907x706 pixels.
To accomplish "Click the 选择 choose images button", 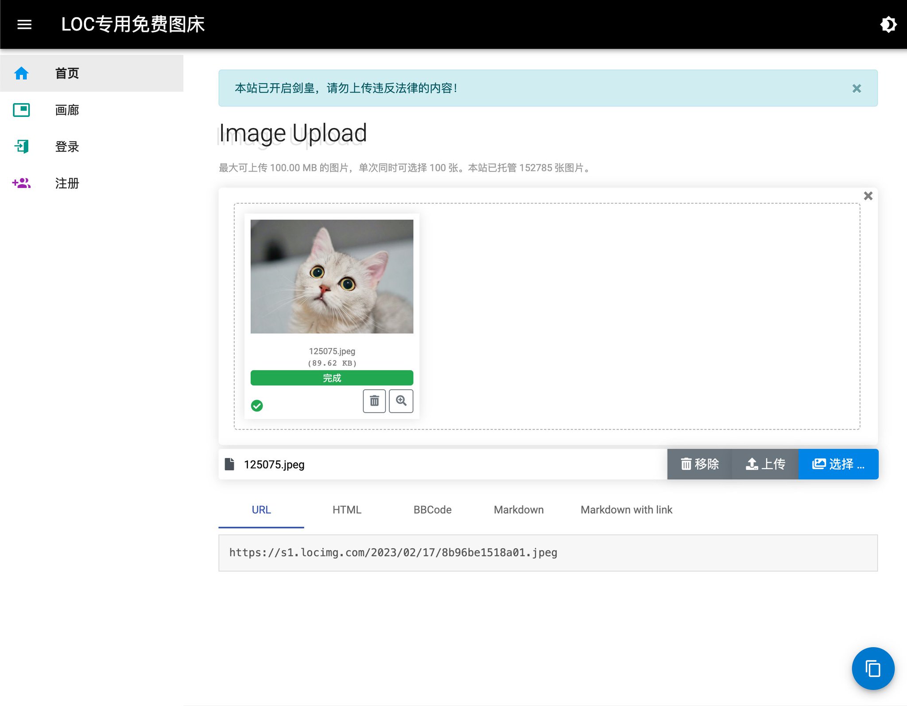I will click(838, 464).
